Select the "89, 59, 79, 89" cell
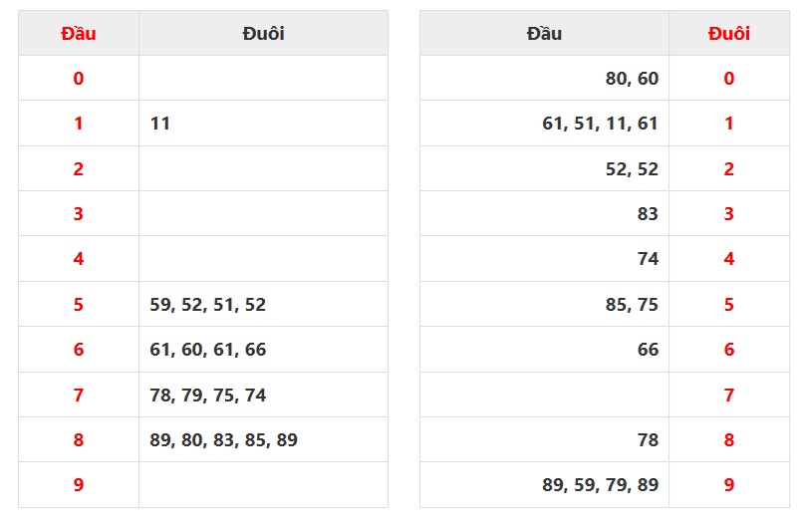Image resolution: width=804 pixels, height=530 pixels. click(600, 485)
